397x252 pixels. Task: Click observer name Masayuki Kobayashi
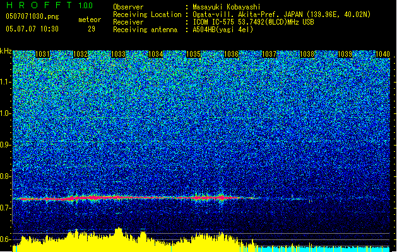pyautogui.click(x=227, y=7)
